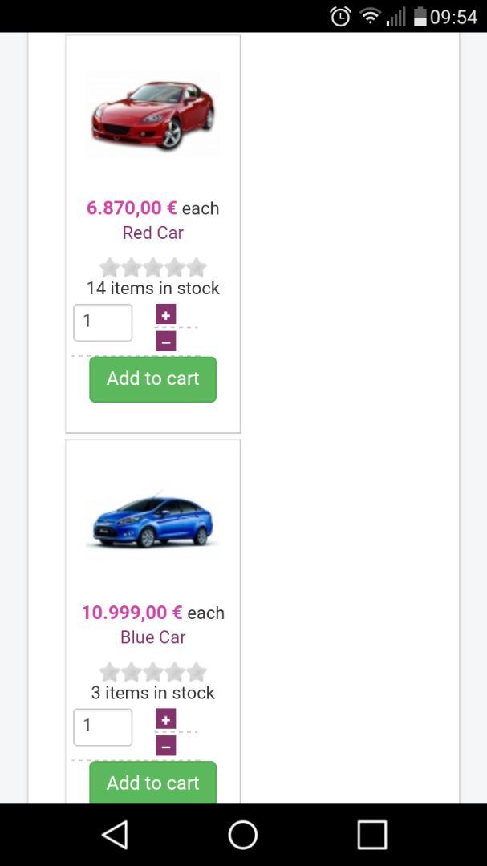Tap the Android back navigation button
The image size is (487, 866).
click(115, 835)
